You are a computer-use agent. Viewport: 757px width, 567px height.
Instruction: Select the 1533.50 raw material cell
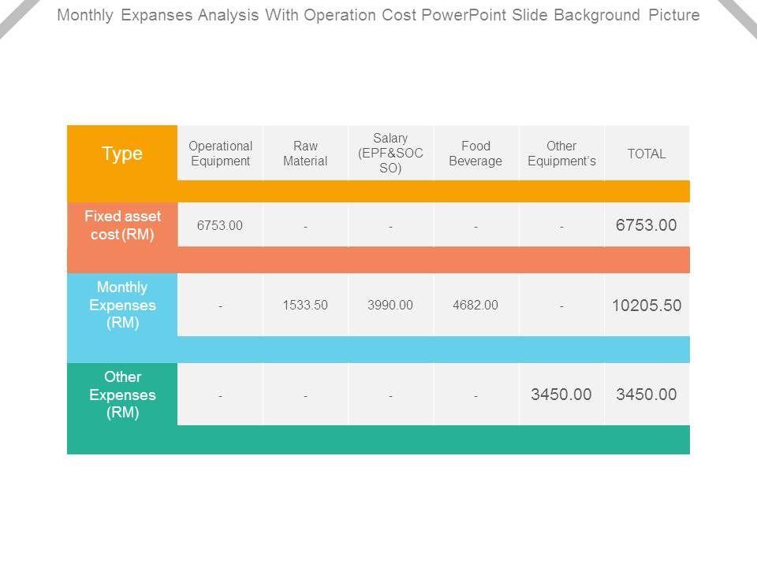tap(305, 305)
